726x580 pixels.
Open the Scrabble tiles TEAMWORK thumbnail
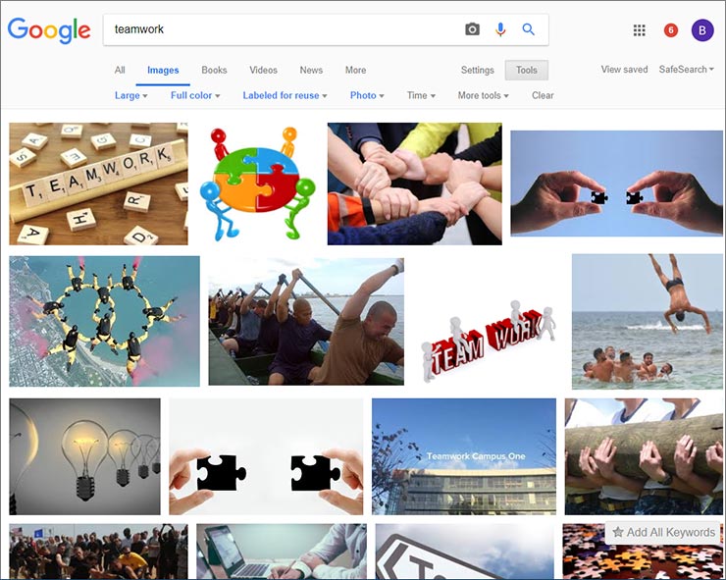(99, 184)
